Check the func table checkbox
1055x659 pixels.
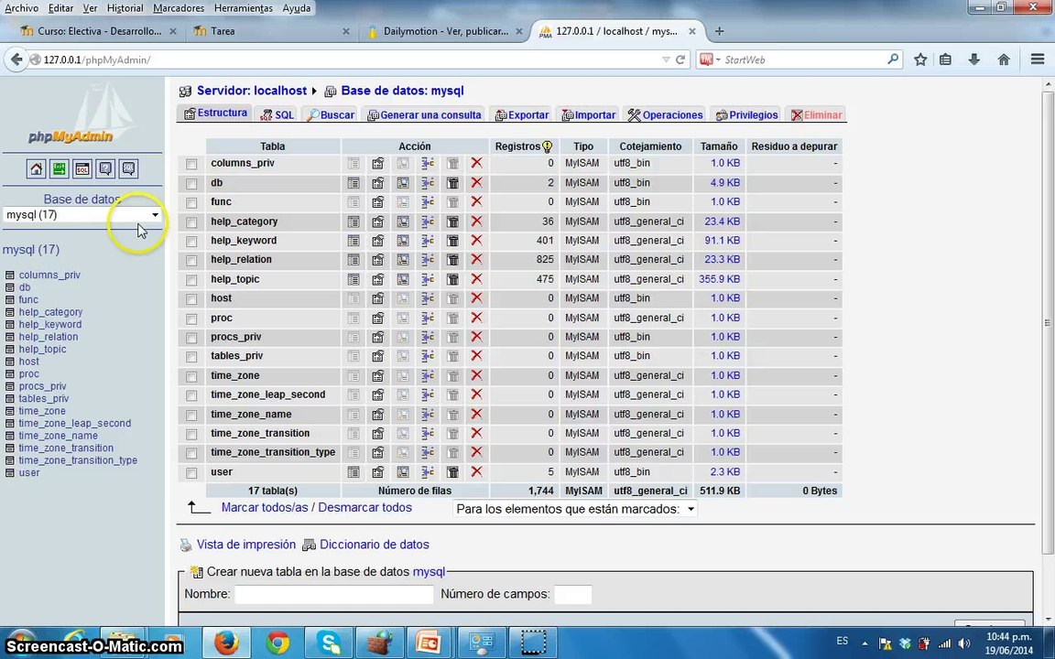pos(191,202)
